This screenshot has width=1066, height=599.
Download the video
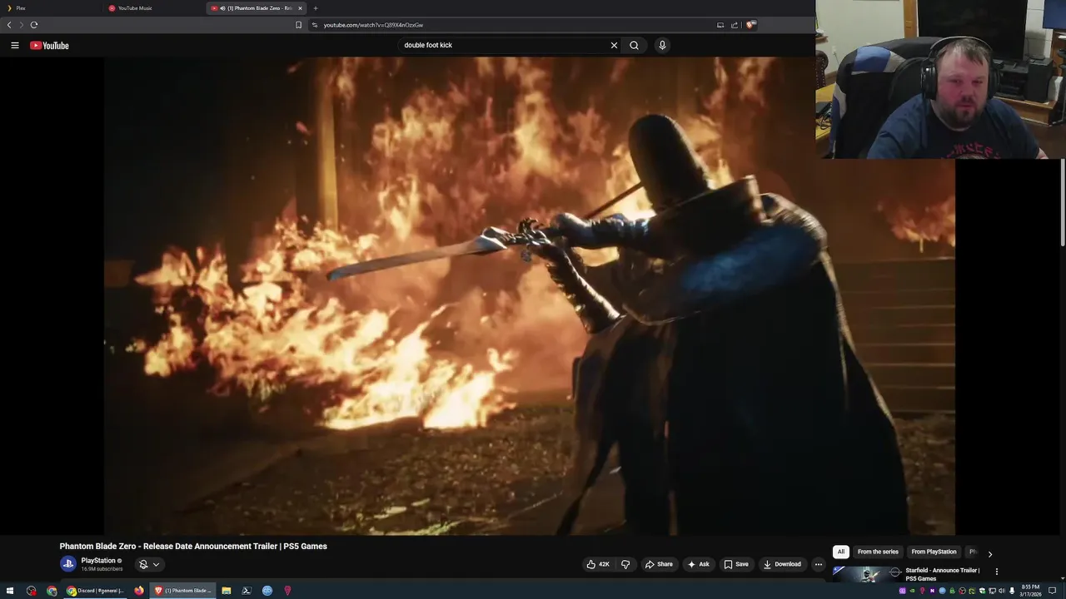(782, 564)
